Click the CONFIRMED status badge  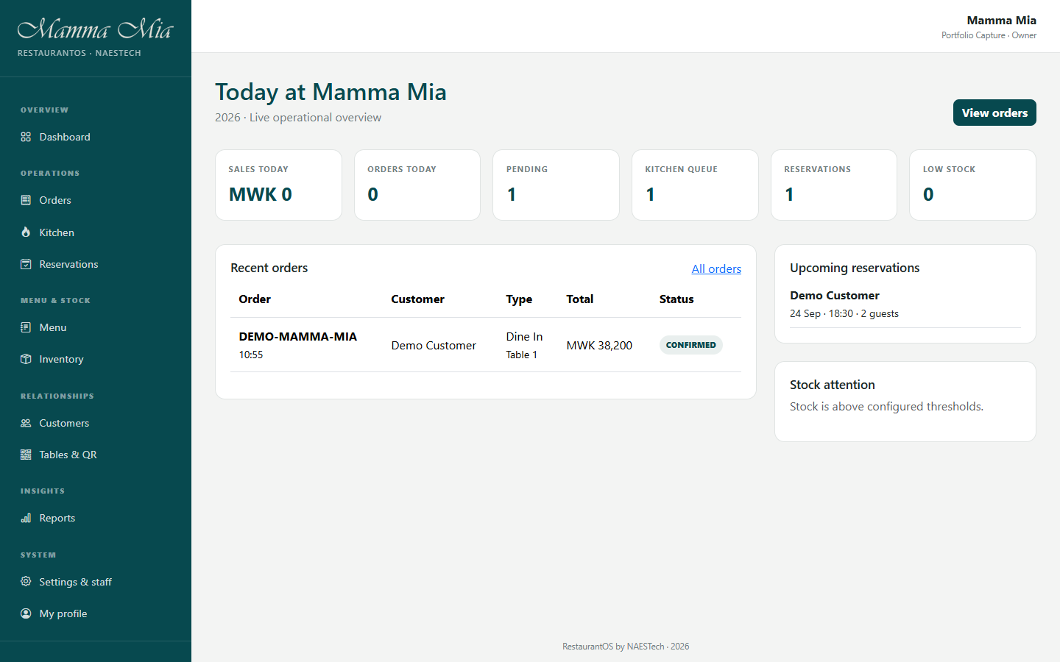coord(690,345)
